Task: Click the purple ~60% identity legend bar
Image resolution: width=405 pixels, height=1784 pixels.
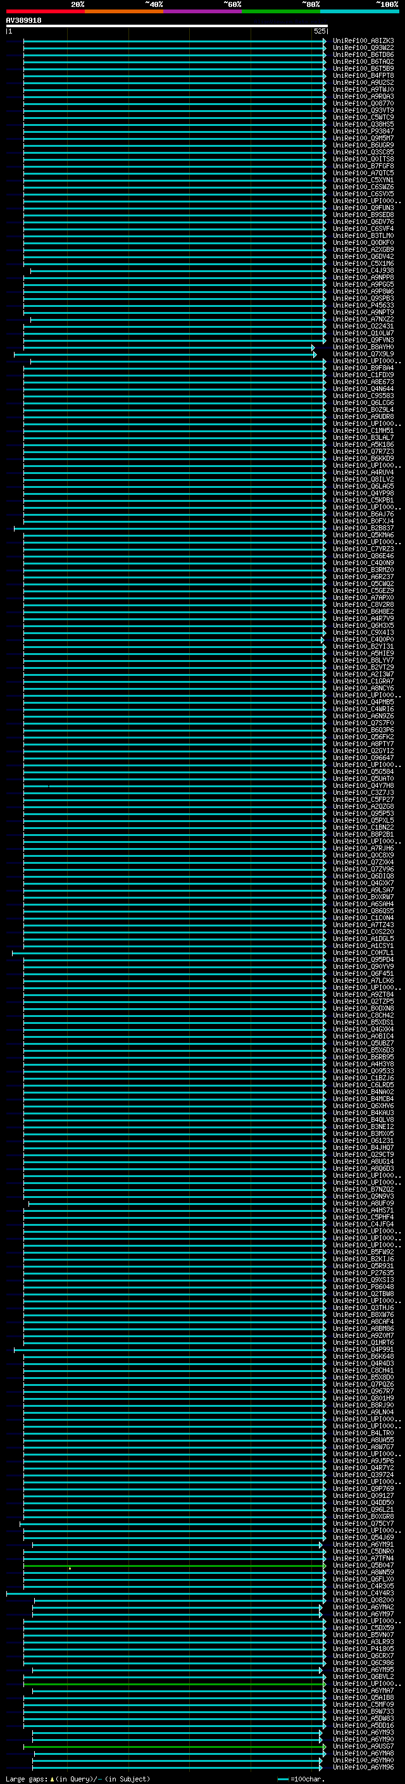Action: pyautogui.click(x=203, y=11)
